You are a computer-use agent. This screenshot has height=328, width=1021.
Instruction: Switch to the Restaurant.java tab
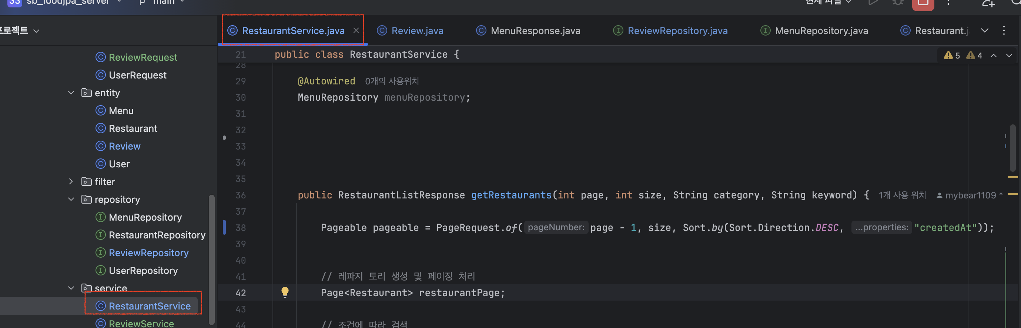935,30
